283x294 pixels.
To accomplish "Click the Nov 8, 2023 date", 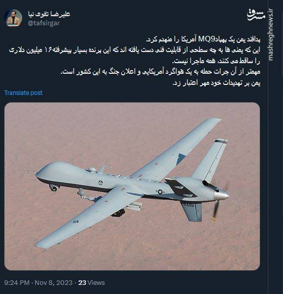I will pos(54,282).
